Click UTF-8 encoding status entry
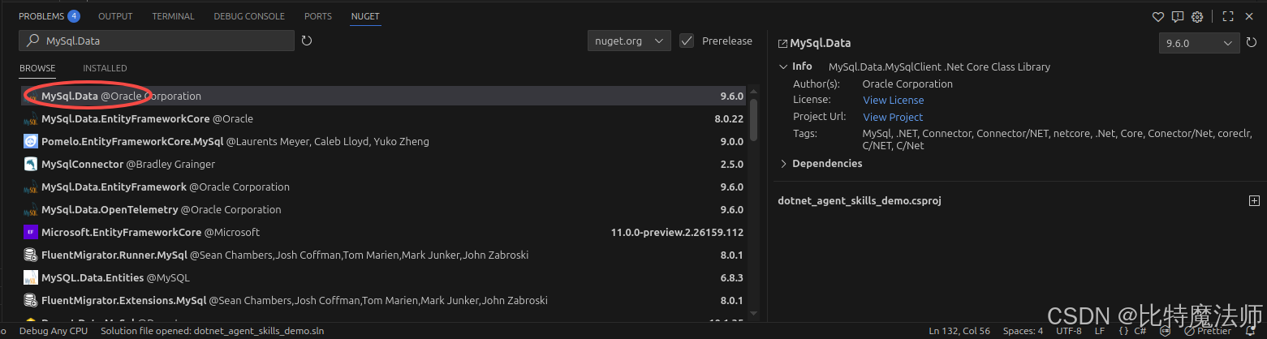 point(1069,331)
